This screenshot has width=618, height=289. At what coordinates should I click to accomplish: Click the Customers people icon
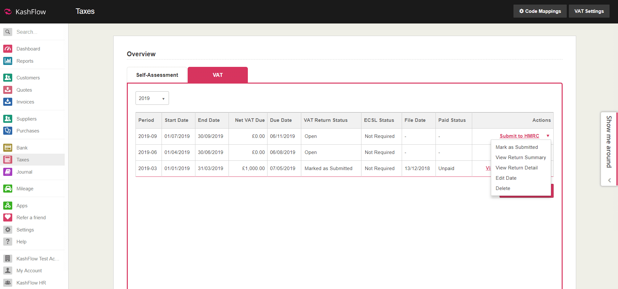click(x=8, y=77)
